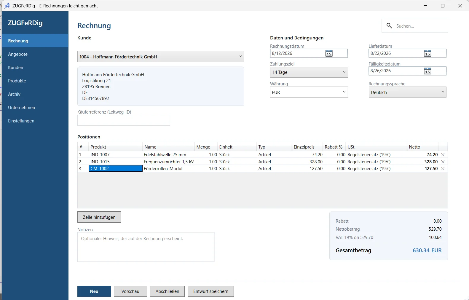Select product cell IND-1015

[x=116, y=162]
